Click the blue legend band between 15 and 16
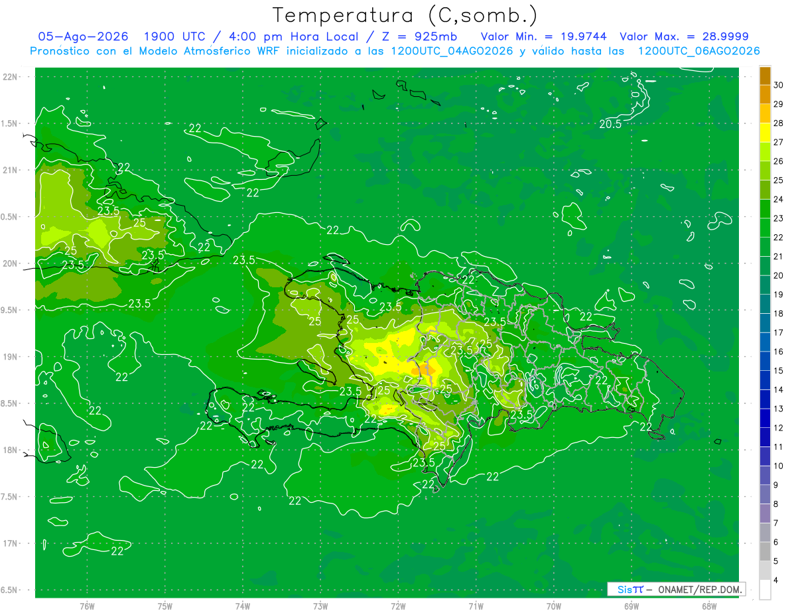 tap(765, 361)
